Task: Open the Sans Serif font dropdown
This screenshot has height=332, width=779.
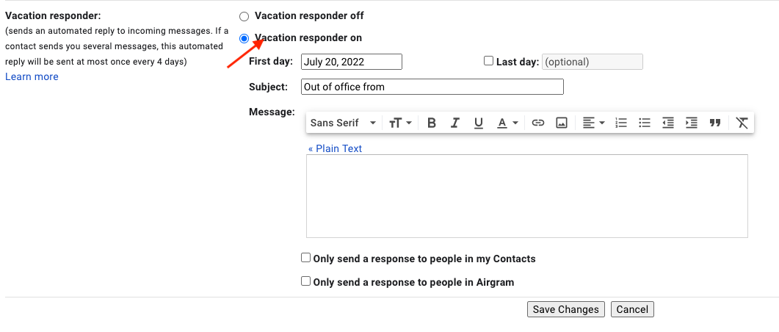Action: click(343, 123)
